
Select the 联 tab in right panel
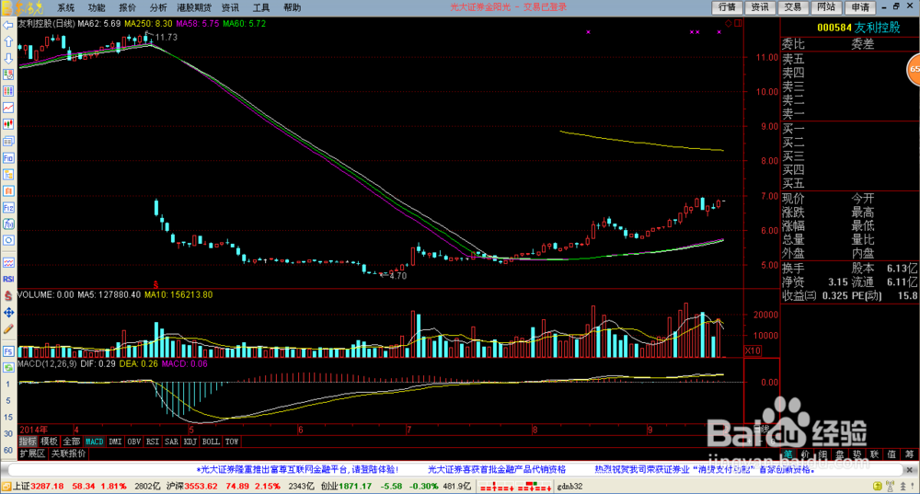(x=874, y=454)
